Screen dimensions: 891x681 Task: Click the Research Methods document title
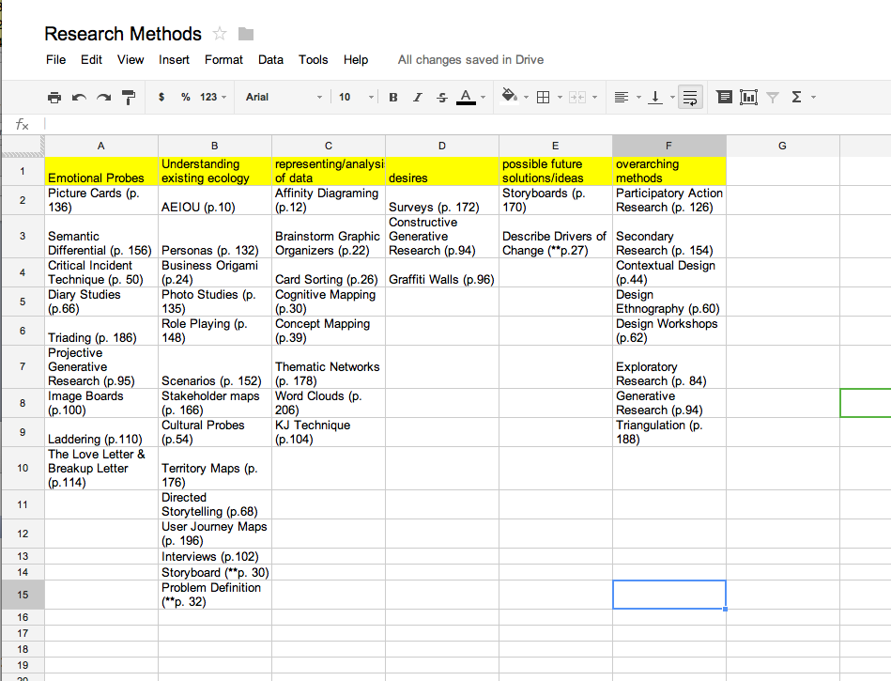pyautogui.click(x=123, y=34)
